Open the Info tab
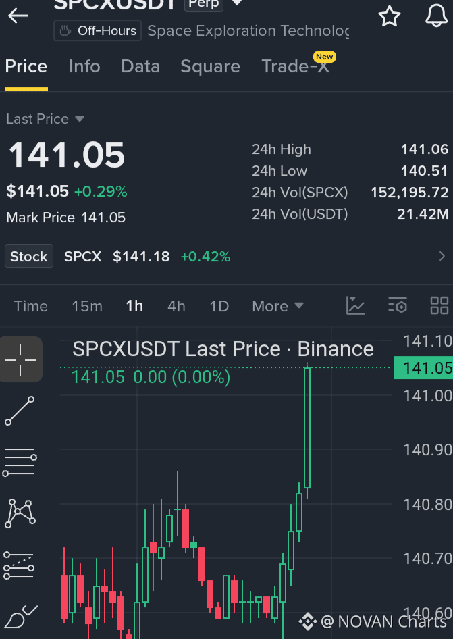The height and width of the screenshot is (639, 453). [x=84, y=66]
